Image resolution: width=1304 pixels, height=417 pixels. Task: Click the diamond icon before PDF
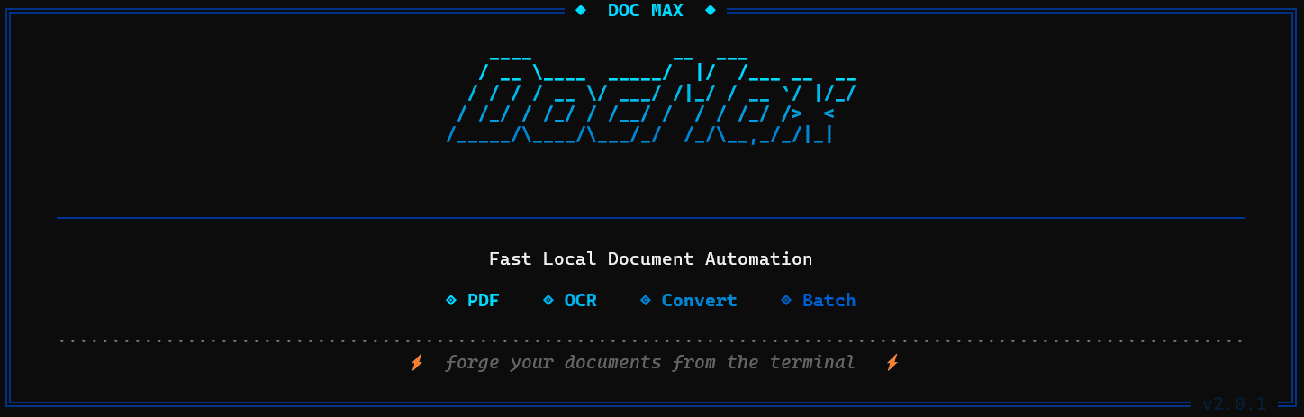tap(451, 301)
